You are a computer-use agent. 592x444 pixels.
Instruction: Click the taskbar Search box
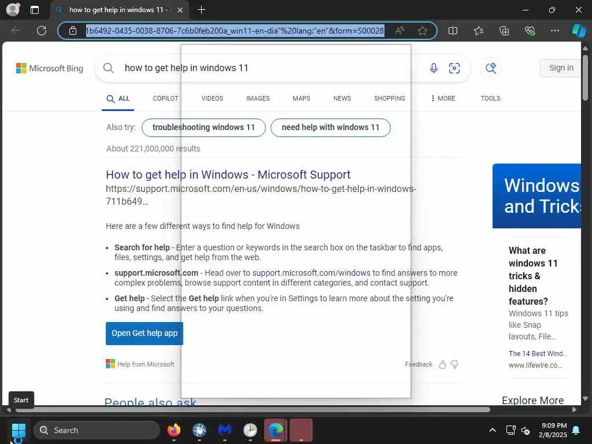coord(97,430)
